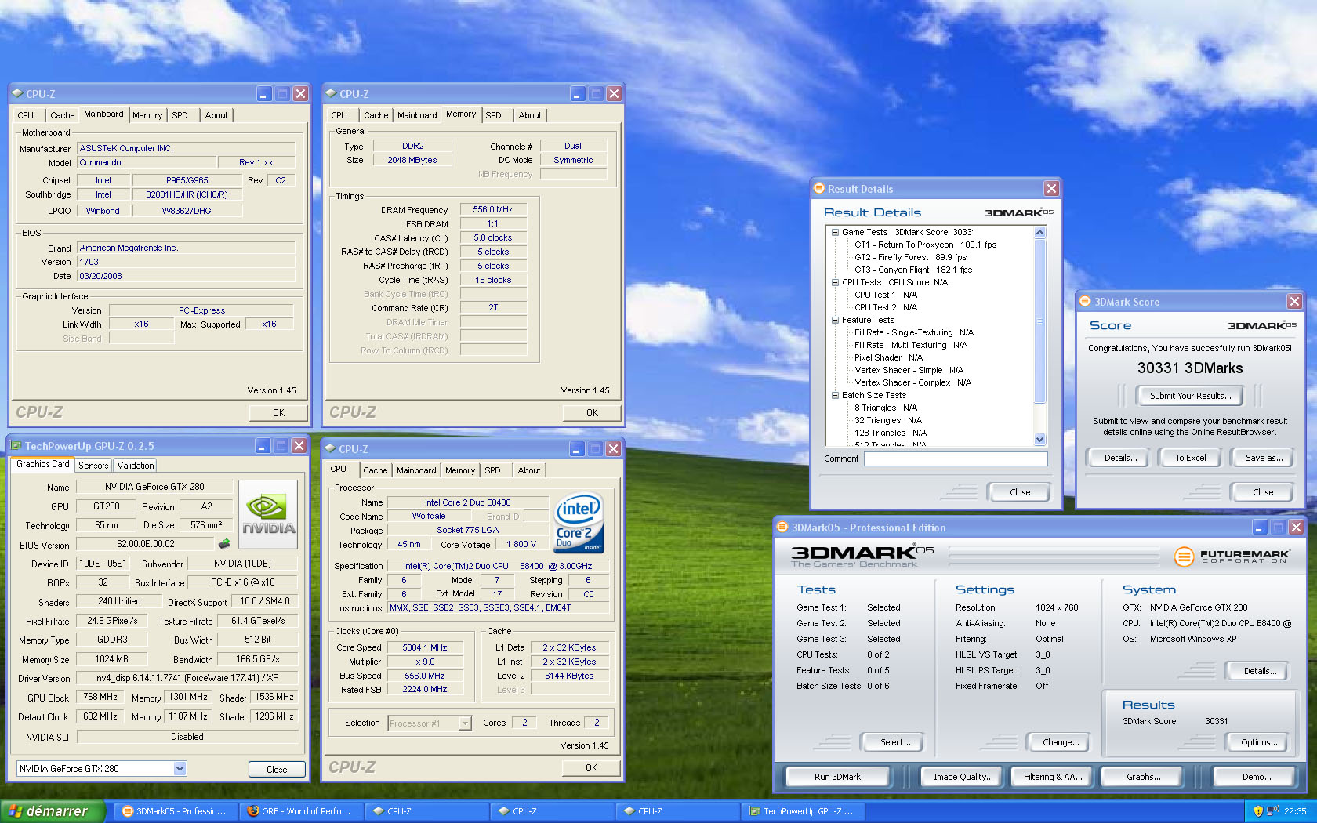Screen dimensions: 1317x823
Task: Click the GT1 - Return To Proxycon row
Action: pyautogui.click(x=925, y=245)
